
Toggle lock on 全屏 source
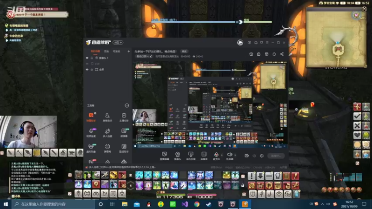[x=92, y=69]
